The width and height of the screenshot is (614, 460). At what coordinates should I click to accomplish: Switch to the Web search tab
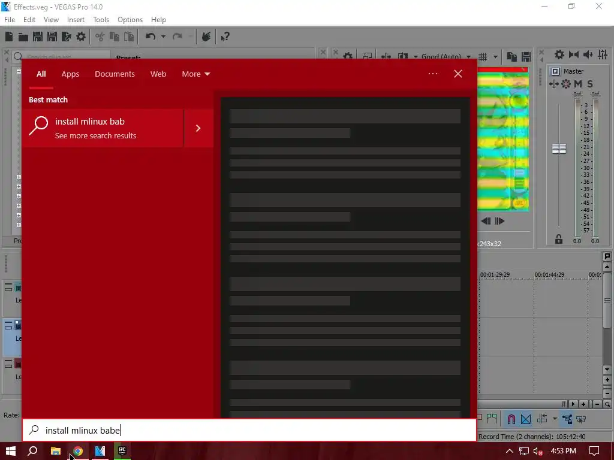158,74
